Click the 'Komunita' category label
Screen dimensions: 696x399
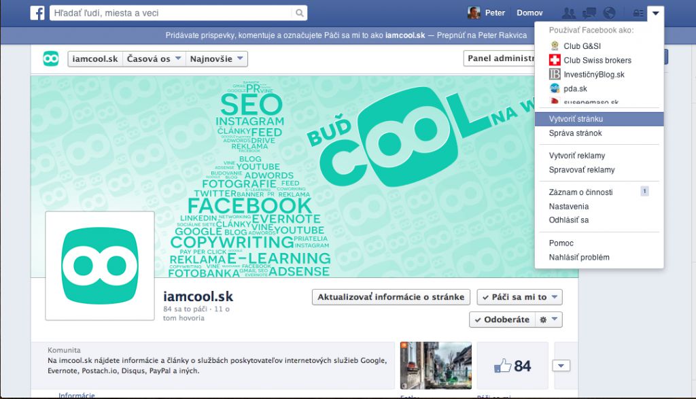(64, 350)
